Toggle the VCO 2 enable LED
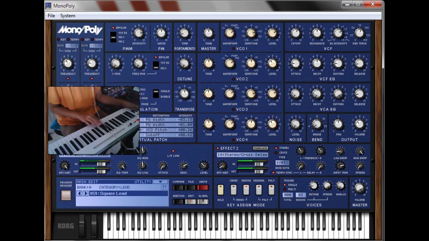Screen dimensions: 429x241 [234, 79]
